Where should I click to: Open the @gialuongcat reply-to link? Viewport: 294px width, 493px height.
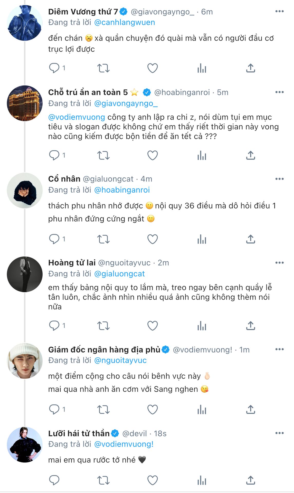[x=119, y=274]
